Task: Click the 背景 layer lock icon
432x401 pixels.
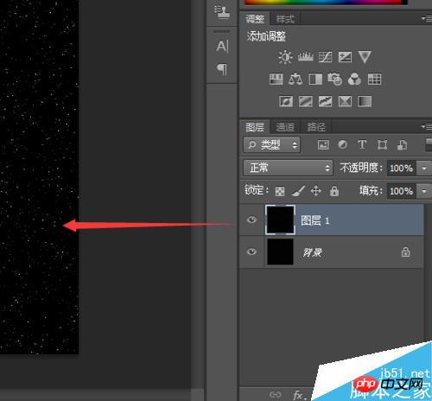Action: coord(406,251)
